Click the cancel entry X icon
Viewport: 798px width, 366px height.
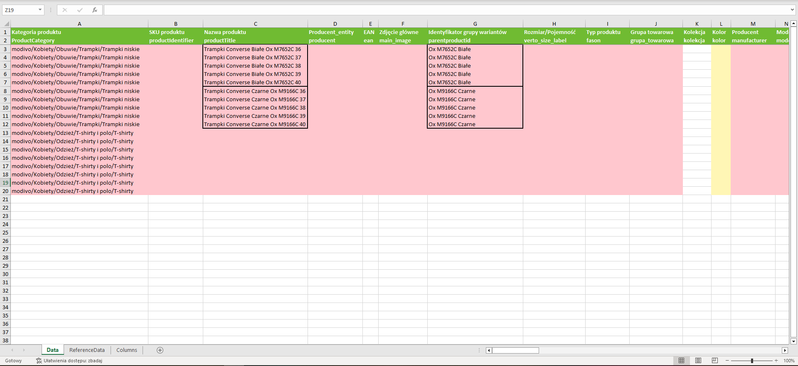tap(65, 10)
